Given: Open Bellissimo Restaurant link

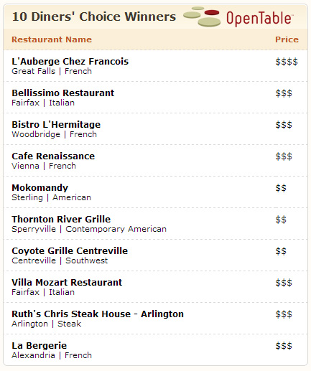Looking at the screenshot, I should point(63,93).
